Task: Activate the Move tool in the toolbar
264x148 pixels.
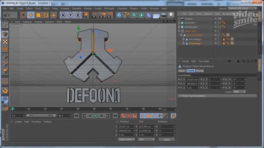Action: point(31,15)
